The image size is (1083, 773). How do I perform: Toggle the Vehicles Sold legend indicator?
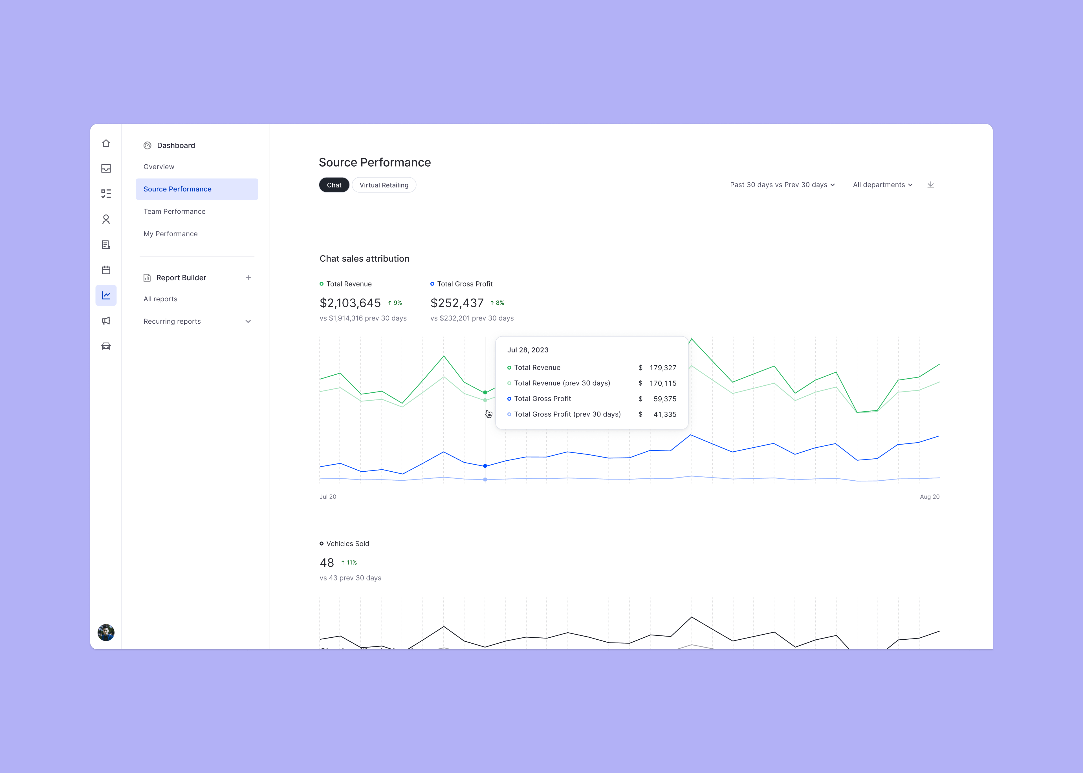tap(322, 544)
